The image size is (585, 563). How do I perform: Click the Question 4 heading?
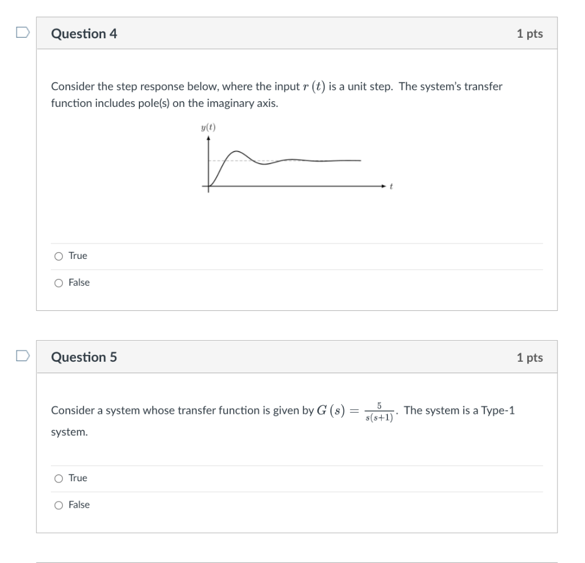[x=84, y=34]
